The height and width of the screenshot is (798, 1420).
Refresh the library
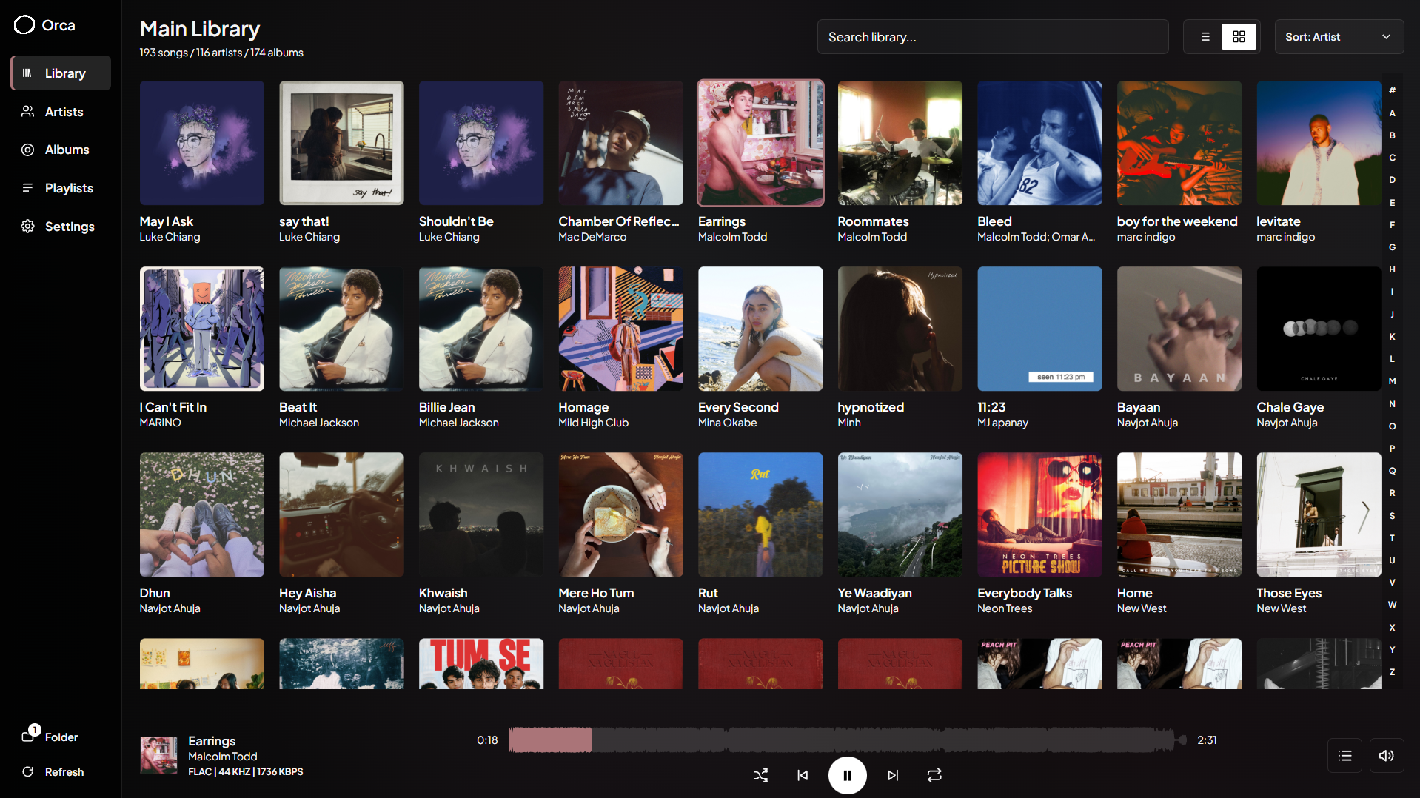[x=53, y=771]
